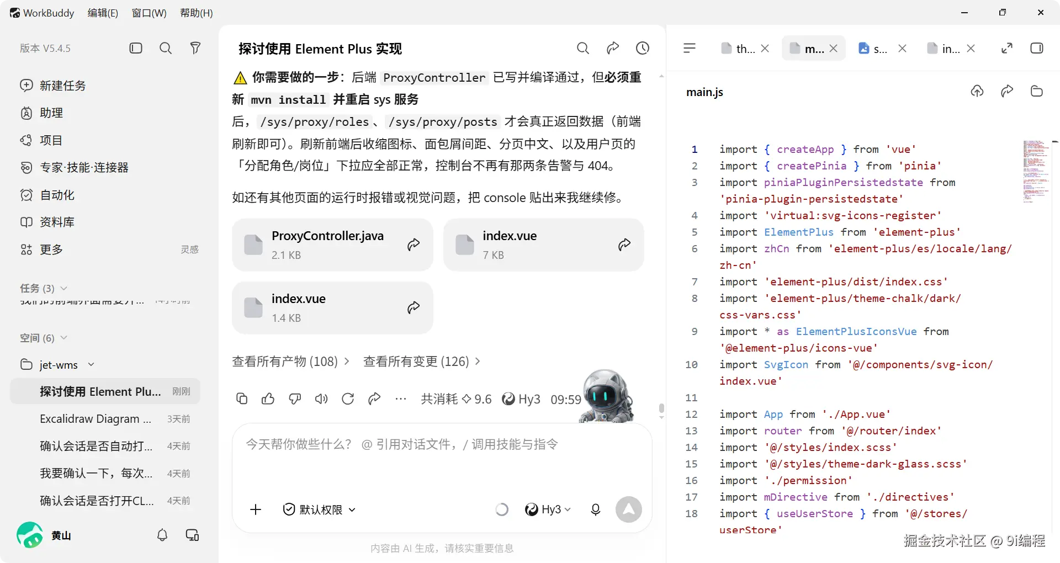
Task: Open the Hy3 model selector dropdown
Action: pyautogui.click(x=548, y=509)
